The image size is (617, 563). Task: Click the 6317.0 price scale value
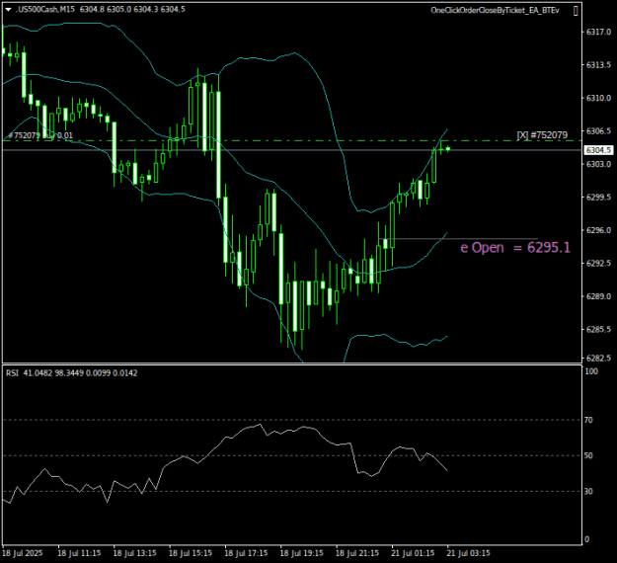(598, 32)
